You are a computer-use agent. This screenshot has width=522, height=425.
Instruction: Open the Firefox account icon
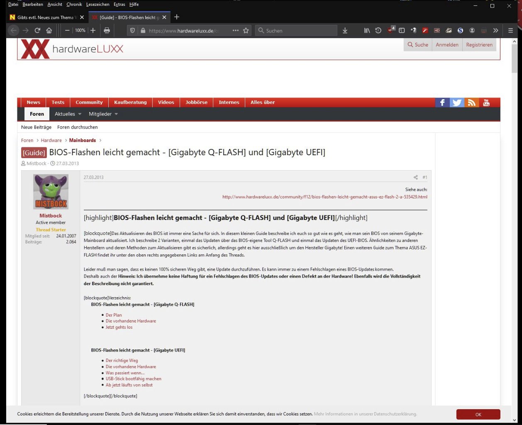point(472,30)
